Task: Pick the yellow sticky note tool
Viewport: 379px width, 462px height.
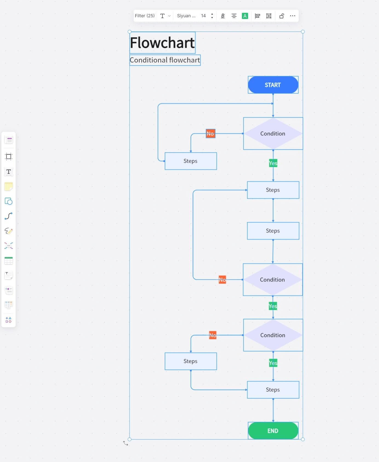Action: click(x=8, y=186)
